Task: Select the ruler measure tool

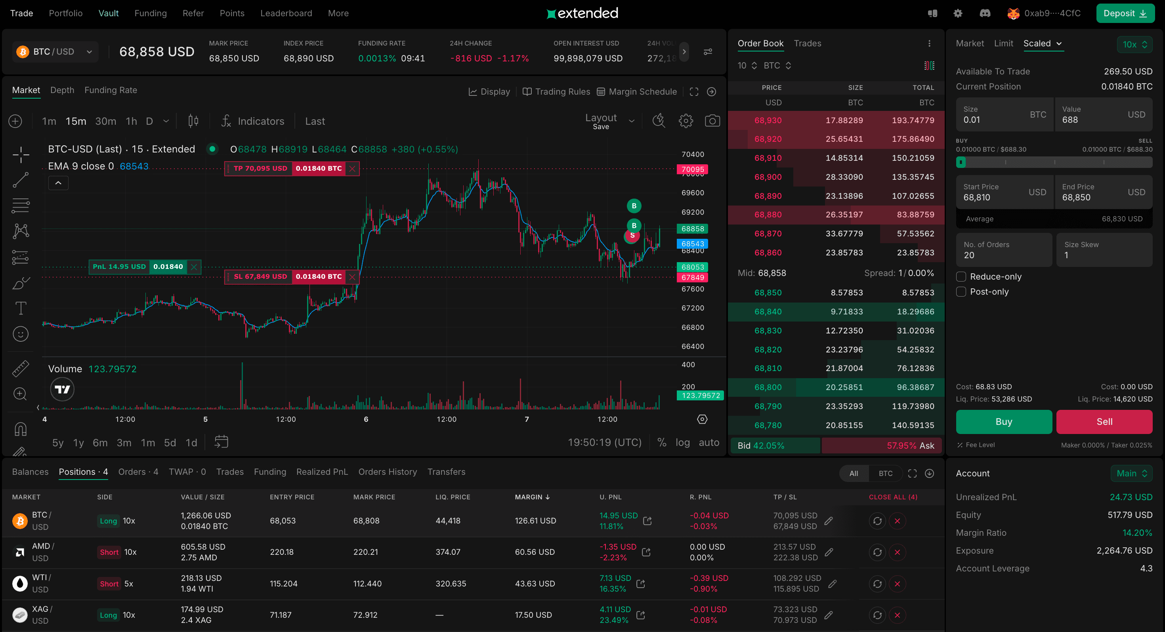Action: (x=20, y=368)
